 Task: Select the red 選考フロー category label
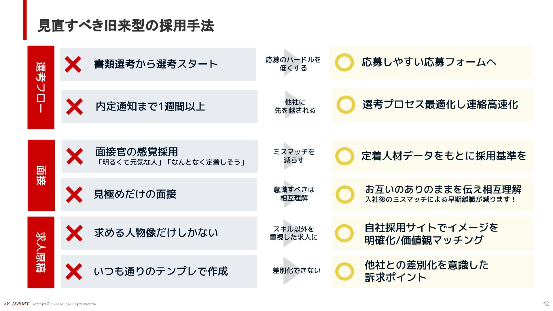pyautogui.click(x=41, y=87)
